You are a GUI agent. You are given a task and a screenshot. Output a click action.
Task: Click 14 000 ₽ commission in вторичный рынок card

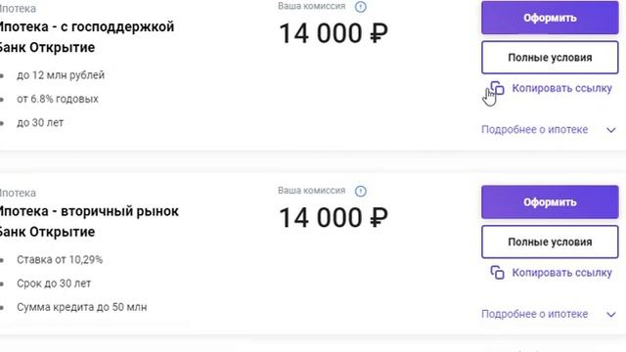click(x=334, y=217)
